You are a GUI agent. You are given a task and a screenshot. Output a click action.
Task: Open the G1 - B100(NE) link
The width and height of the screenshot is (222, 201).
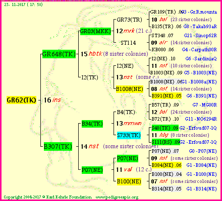(202, 174)
